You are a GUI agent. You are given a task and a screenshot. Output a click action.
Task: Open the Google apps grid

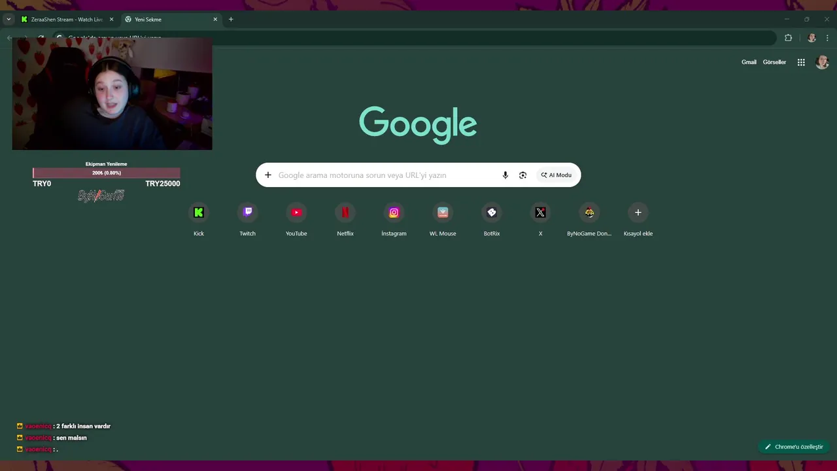click(801, 62)
